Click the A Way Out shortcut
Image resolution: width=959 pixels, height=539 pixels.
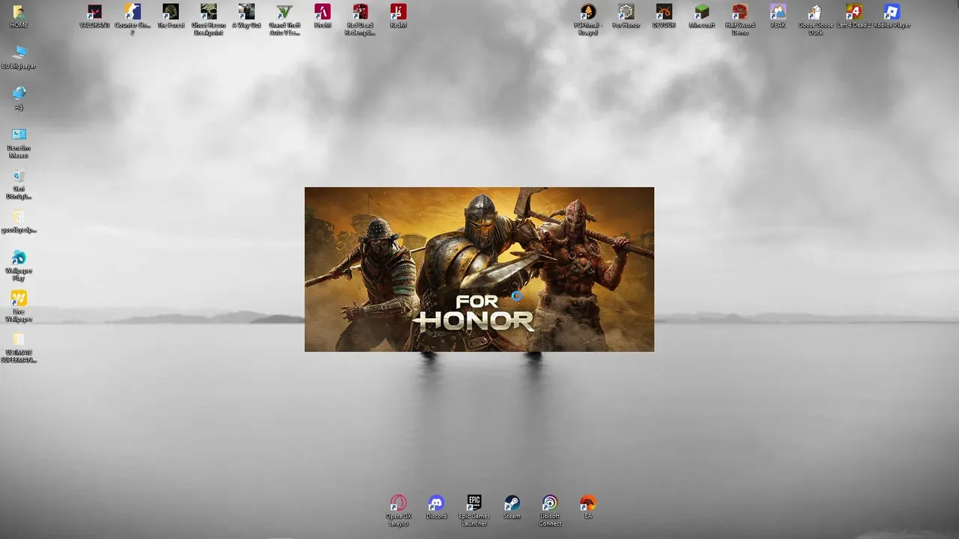[246, 12]
